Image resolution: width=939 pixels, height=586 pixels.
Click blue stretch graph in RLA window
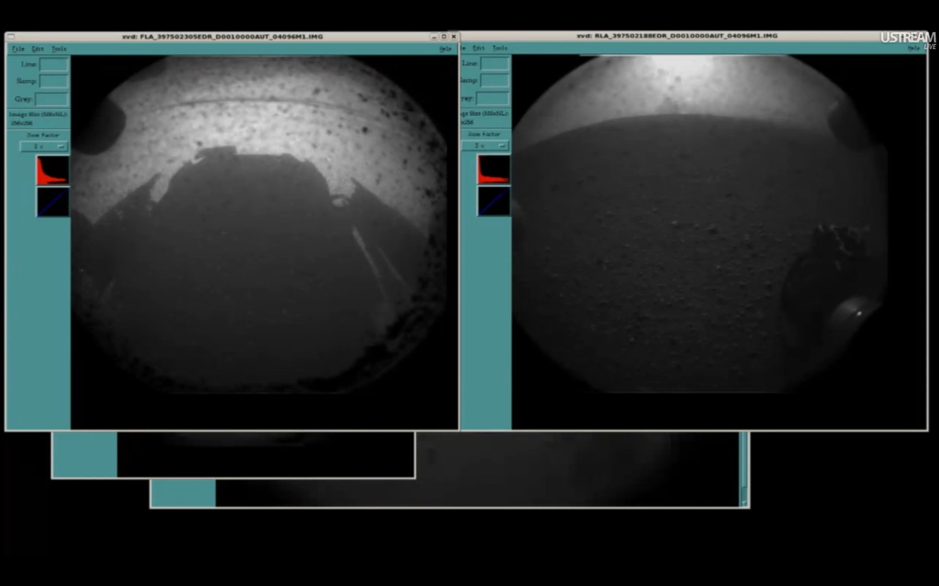[x=494, y=201]
